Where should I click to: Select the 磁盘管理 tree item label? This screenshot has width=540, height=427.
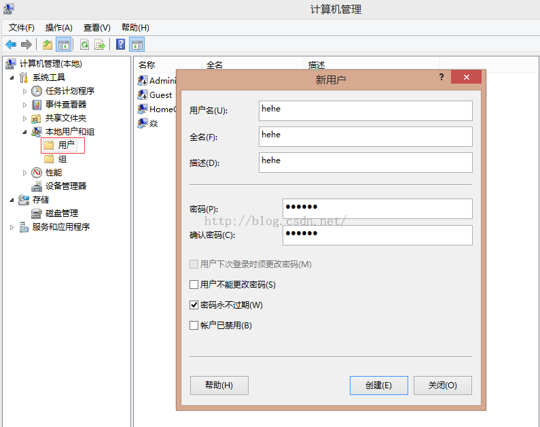point(62,213)
